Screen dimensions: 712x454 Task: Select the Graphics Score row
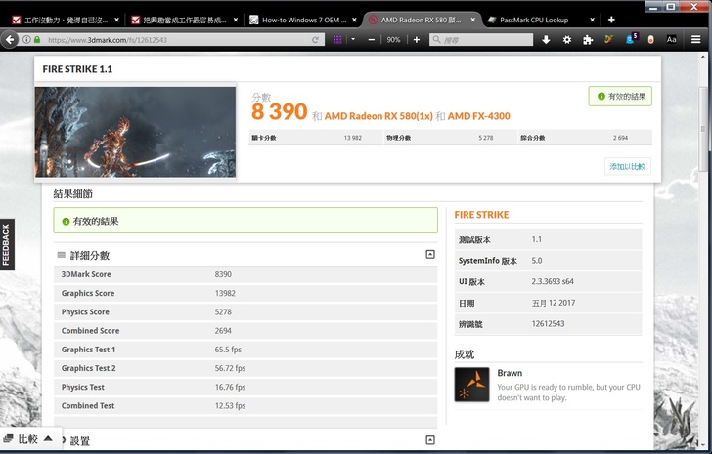click(x=245, y=293)
